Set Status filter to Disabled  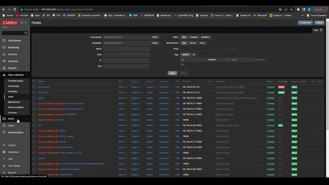205,37
